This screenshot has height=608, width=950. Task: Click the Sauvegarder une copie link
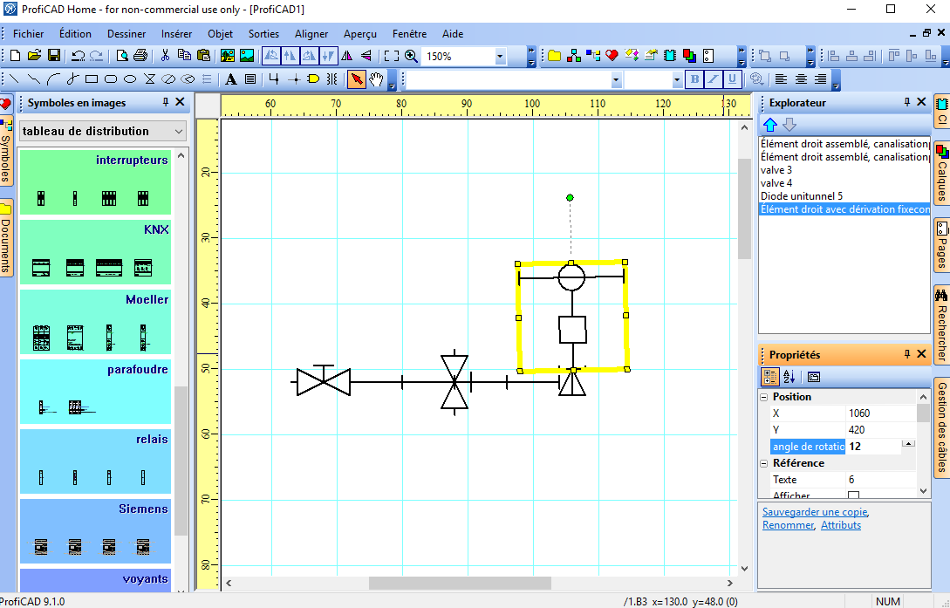click(814, 512)
